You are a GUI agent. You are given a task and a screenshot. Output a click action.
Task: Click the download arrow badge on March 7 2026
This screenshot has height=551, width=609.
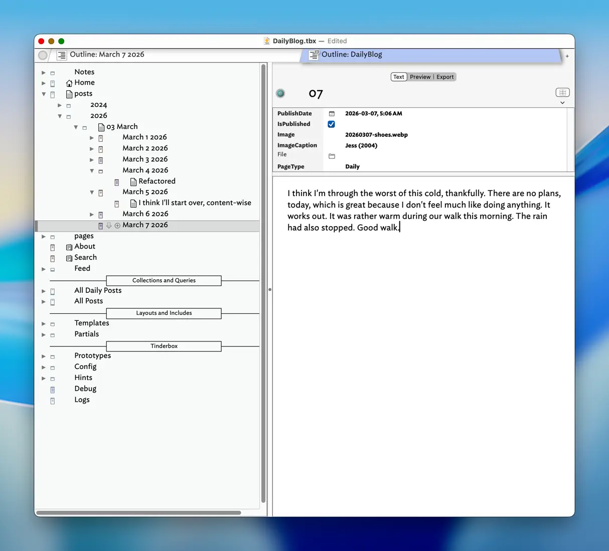point(109,226)
